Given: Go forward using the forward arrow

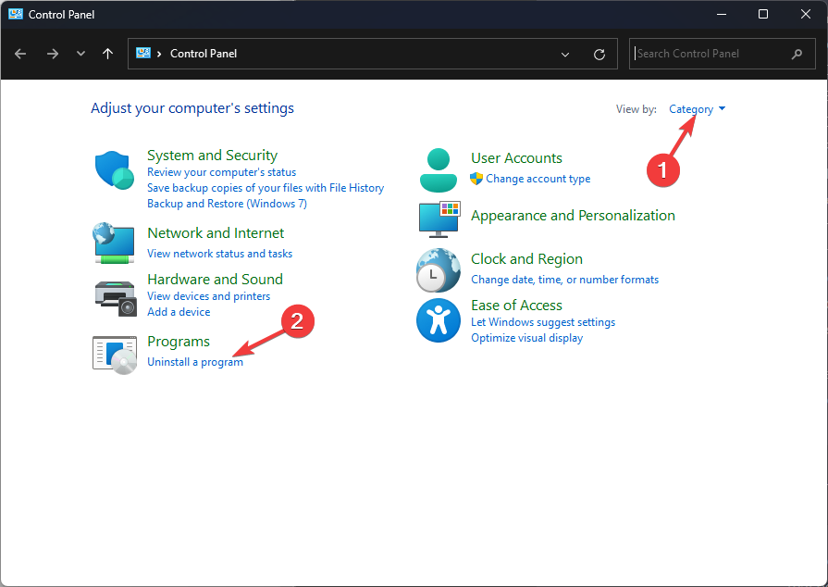Looking at the screenshot, I should click(x=53, y=54).
